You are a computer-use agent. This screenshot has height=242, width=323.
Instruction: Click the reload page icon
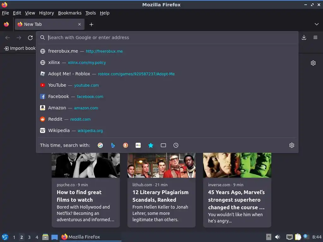click(30, 38)
